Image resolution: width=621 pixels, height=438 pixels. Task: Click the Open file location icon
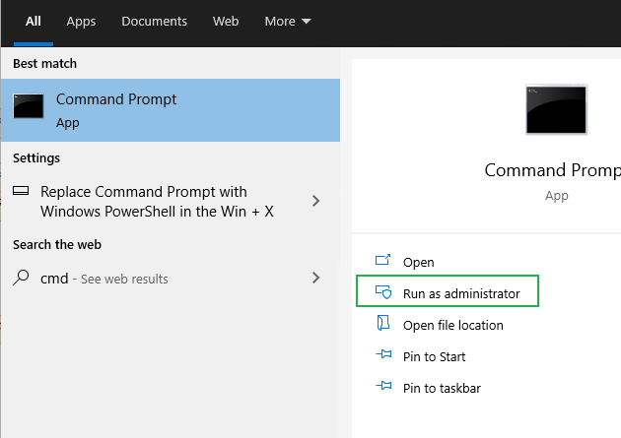click(384, 325)
